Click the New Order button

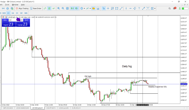click(36, 8)
